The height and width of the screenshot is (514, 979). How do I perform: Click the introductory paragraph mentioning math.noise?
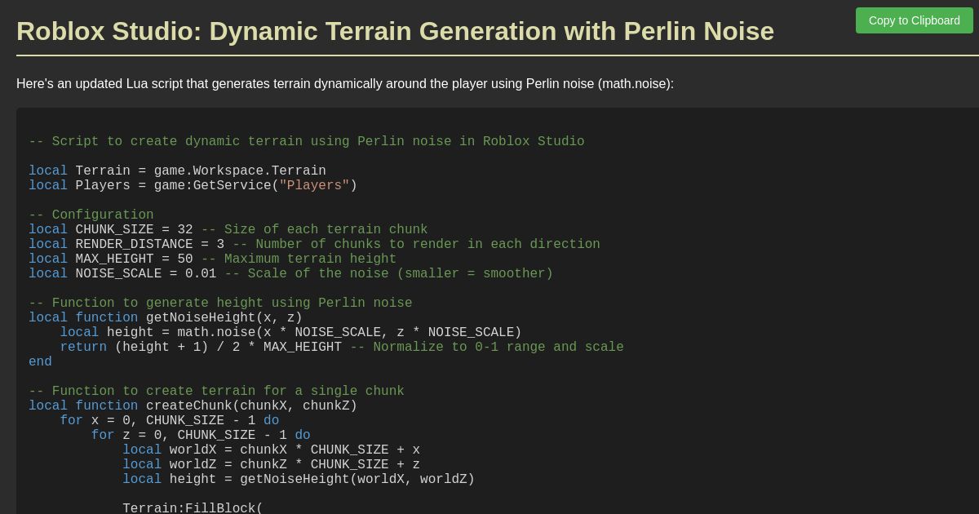(344, 83)
